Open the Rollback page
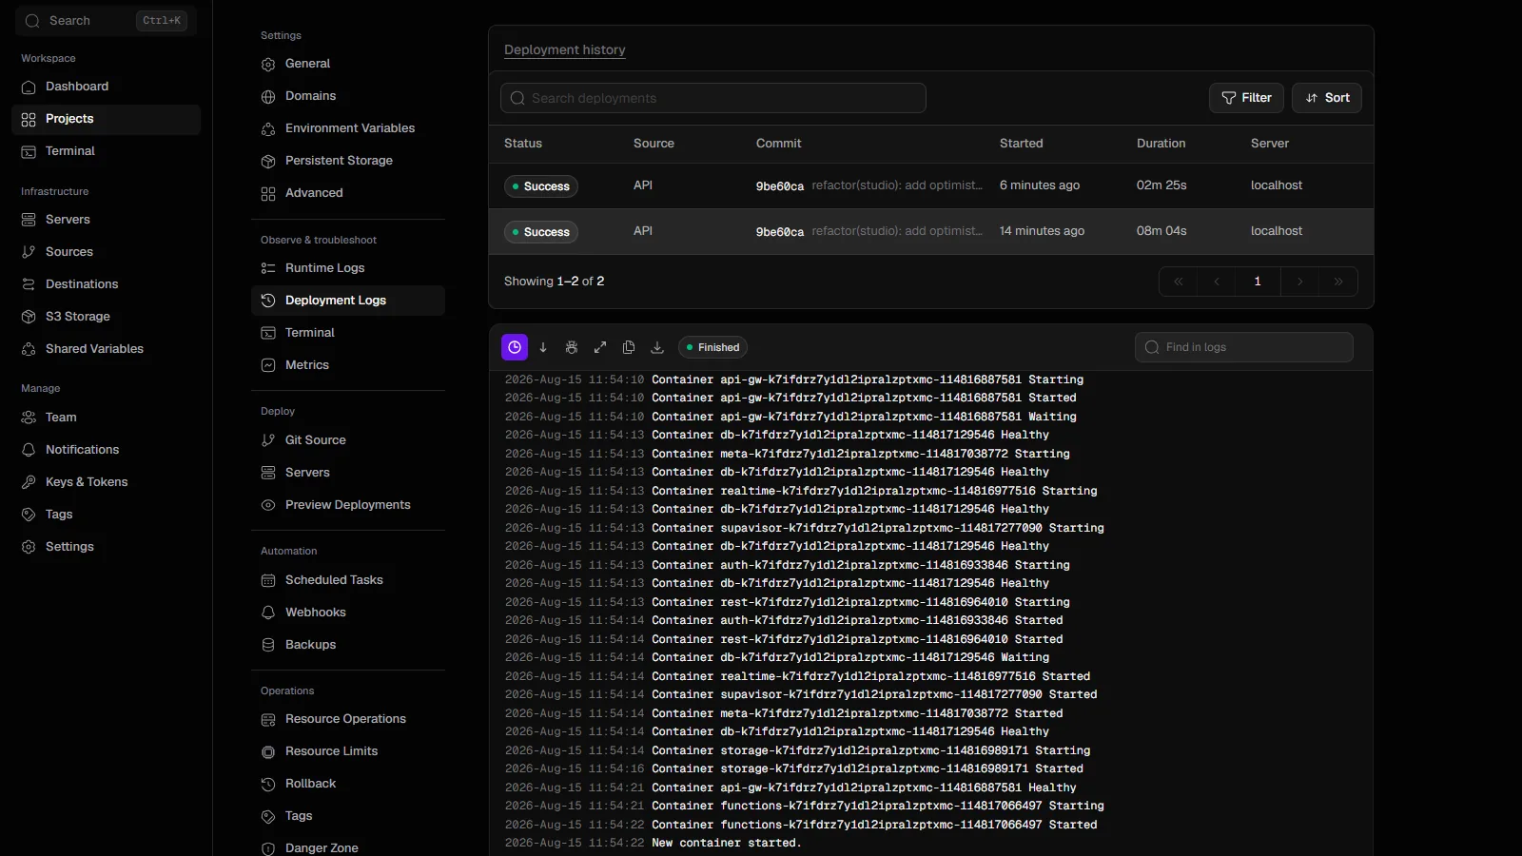This screenshot has width=1522, height=856. coord(348,784)
